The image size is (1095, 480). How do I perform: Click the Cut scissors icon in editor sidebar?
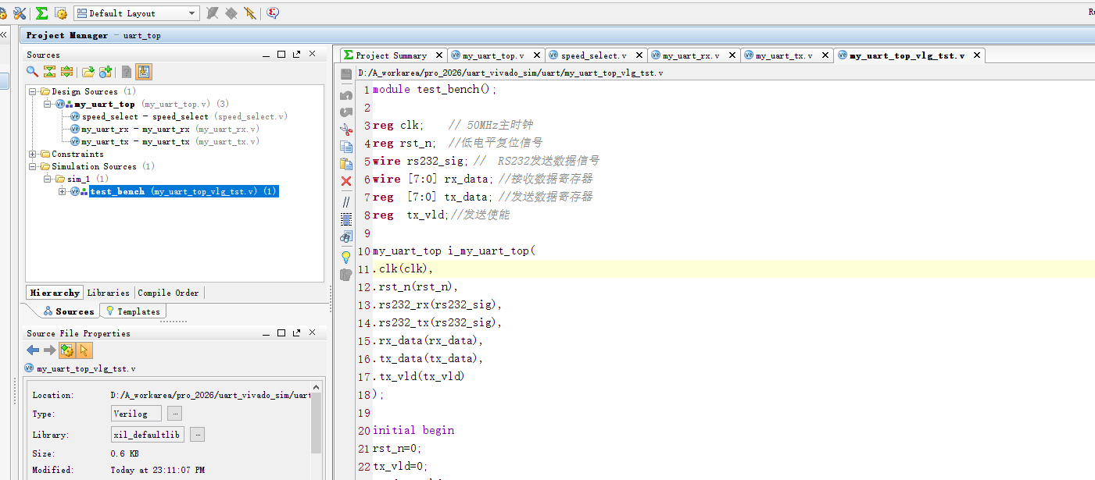pyautogui.click(x=346, y=130)
